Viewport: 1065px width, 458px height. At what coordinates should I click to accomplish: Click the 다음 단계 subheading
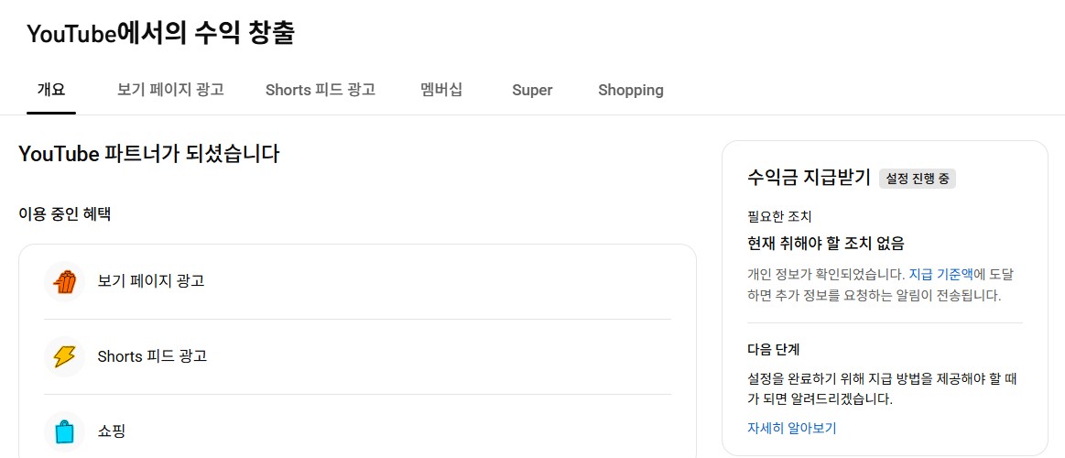tap(774, 350)
